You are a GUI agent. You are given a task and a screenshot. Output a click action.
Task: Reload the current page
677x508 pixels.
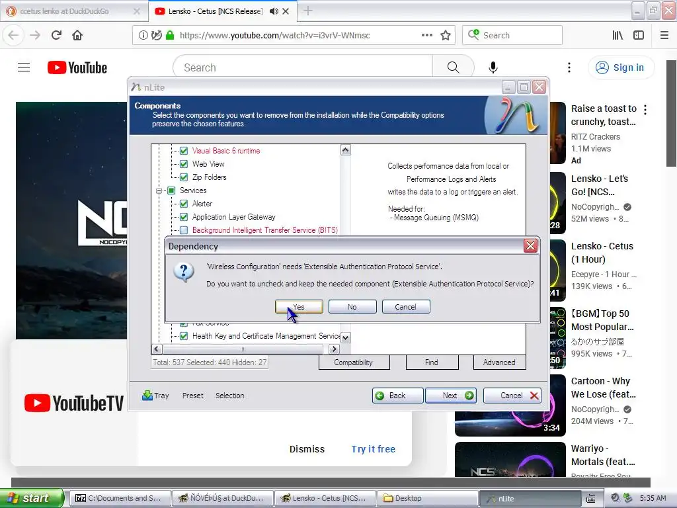pyautogui.click(x=57, y=35)
